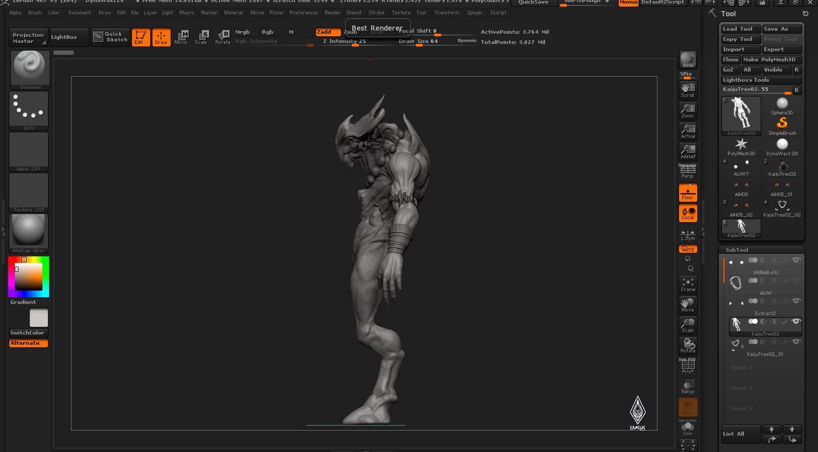Click Save As in Tool palette
Screen dimensions: 818x452
(782, 29)
